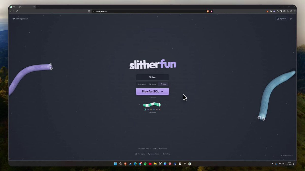Open the Brave Shields lion icon

click(208, 11)
